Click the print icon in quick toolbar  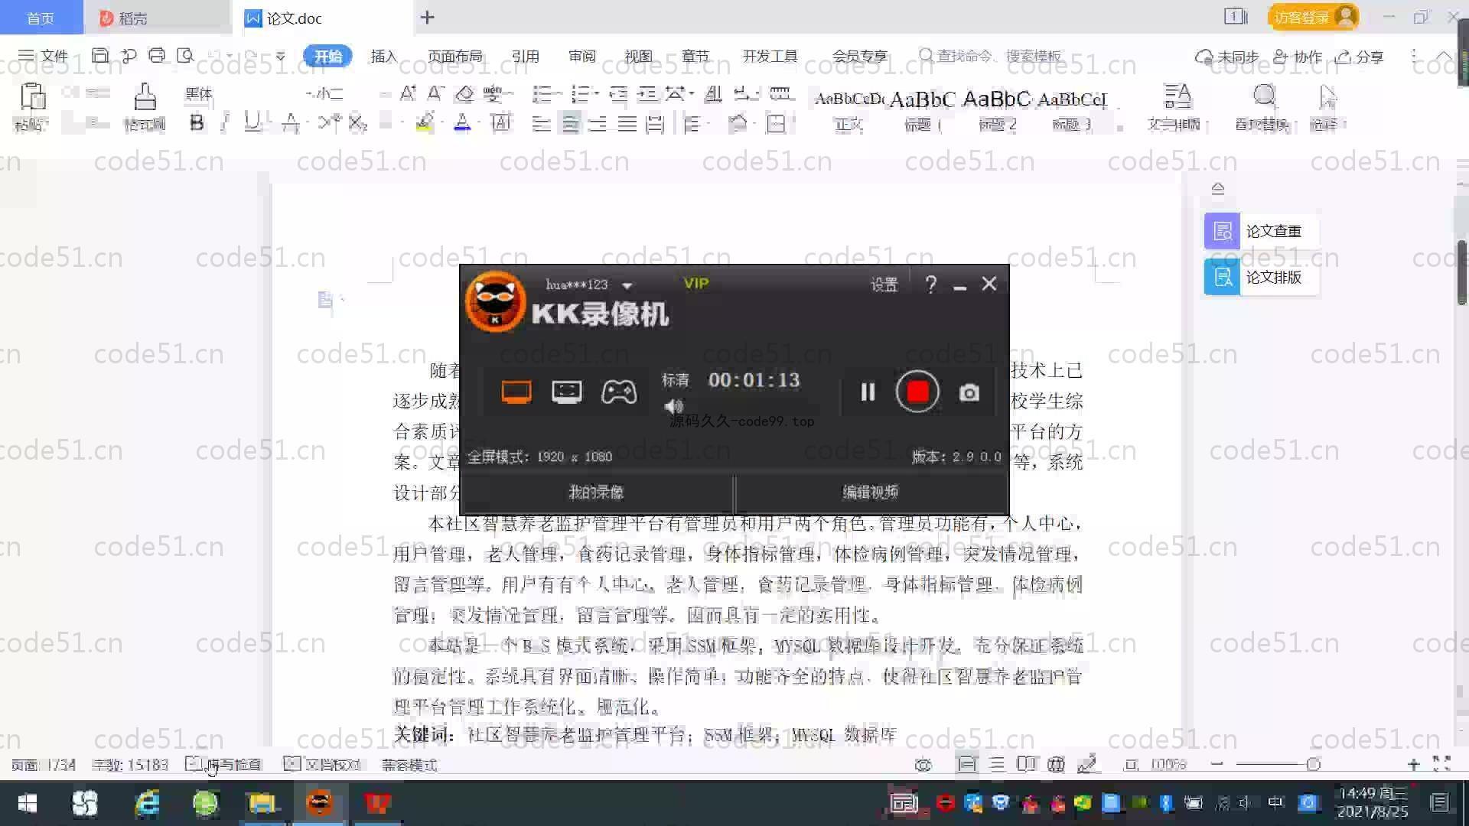coord(157,56)
